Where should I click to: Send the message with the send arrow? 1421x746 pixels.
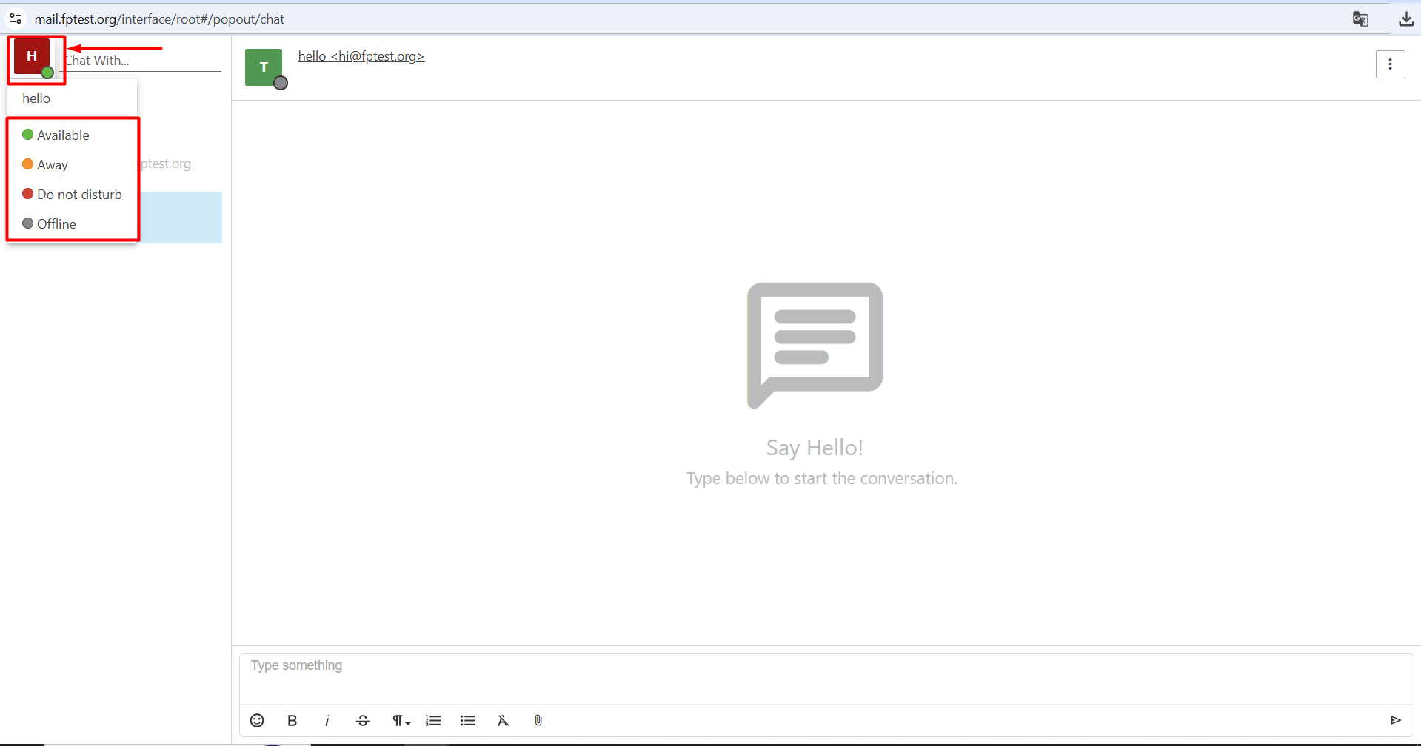point(1396,720)
